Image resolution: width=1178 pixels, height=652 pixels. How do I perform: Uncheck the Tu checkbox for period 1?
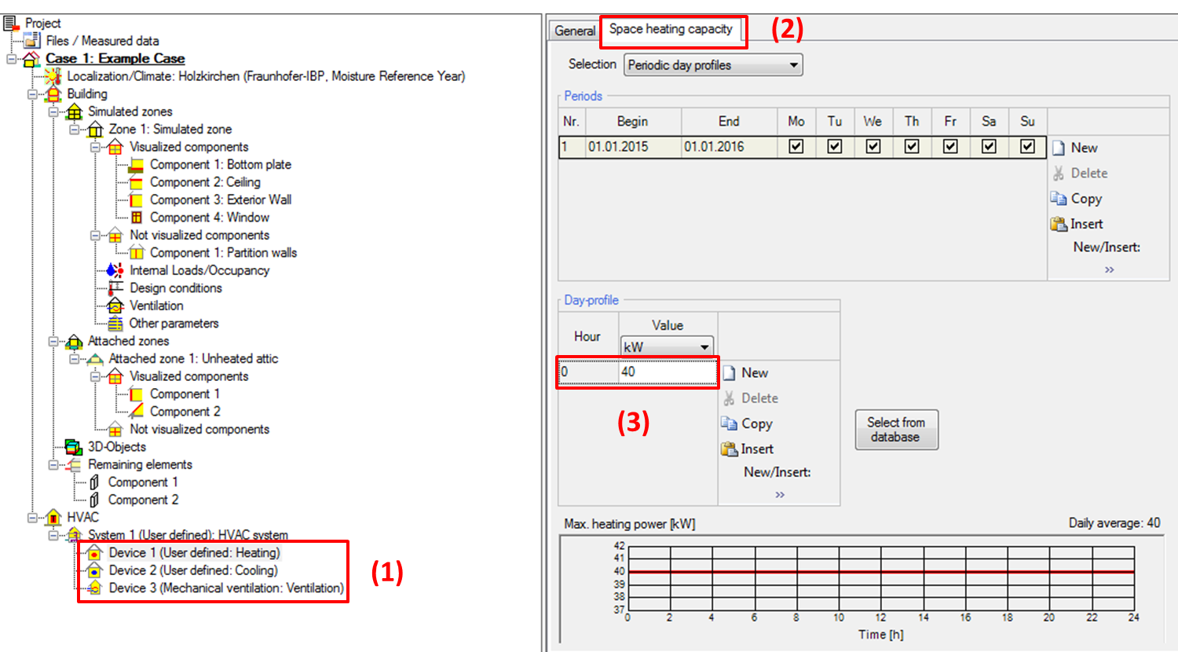[x=835, y=147]
